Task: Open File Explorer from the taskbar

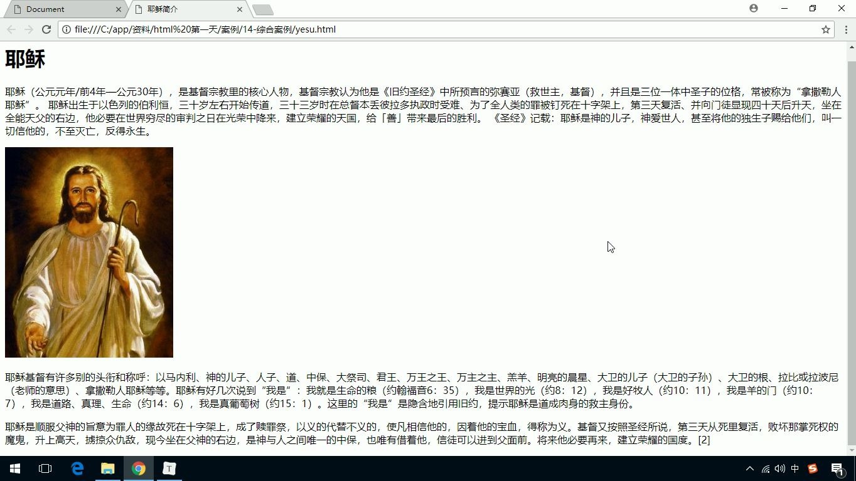Action: [107, 468]
